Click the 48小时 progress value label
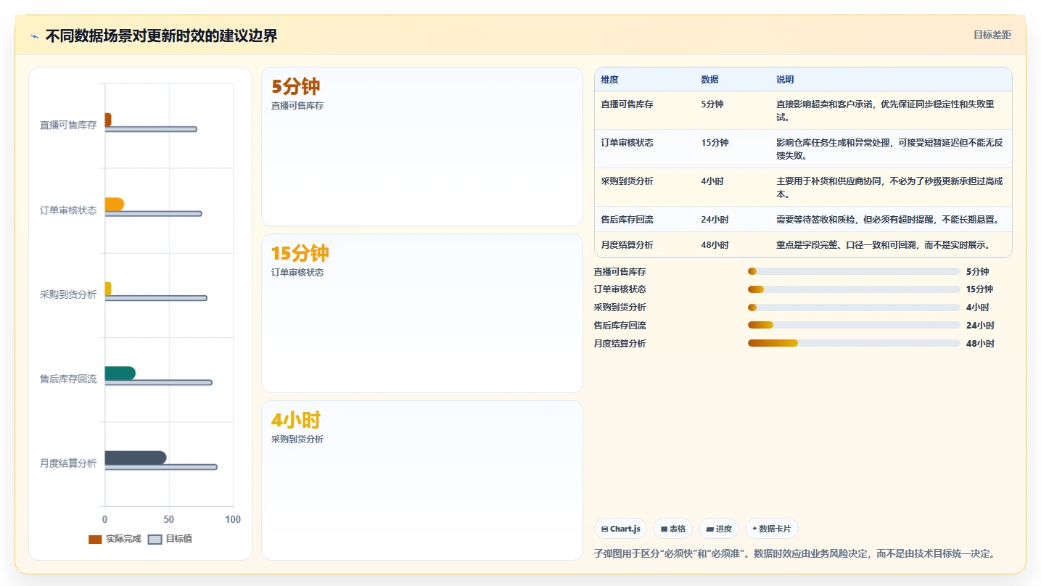Viewport: 1041px width, 586px height. 980,344
